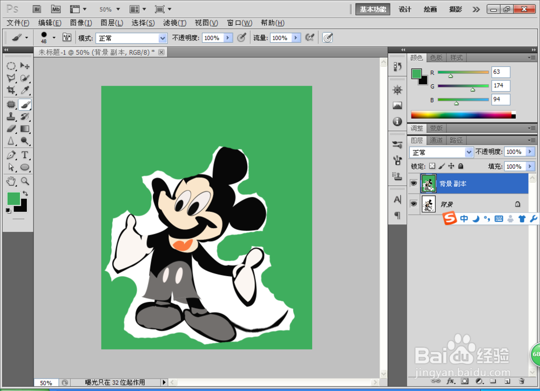The height and width of the screenshot is (391, 540).
Task: Hide the 背景 副本 layer
Action: click(x=414, y=183)
